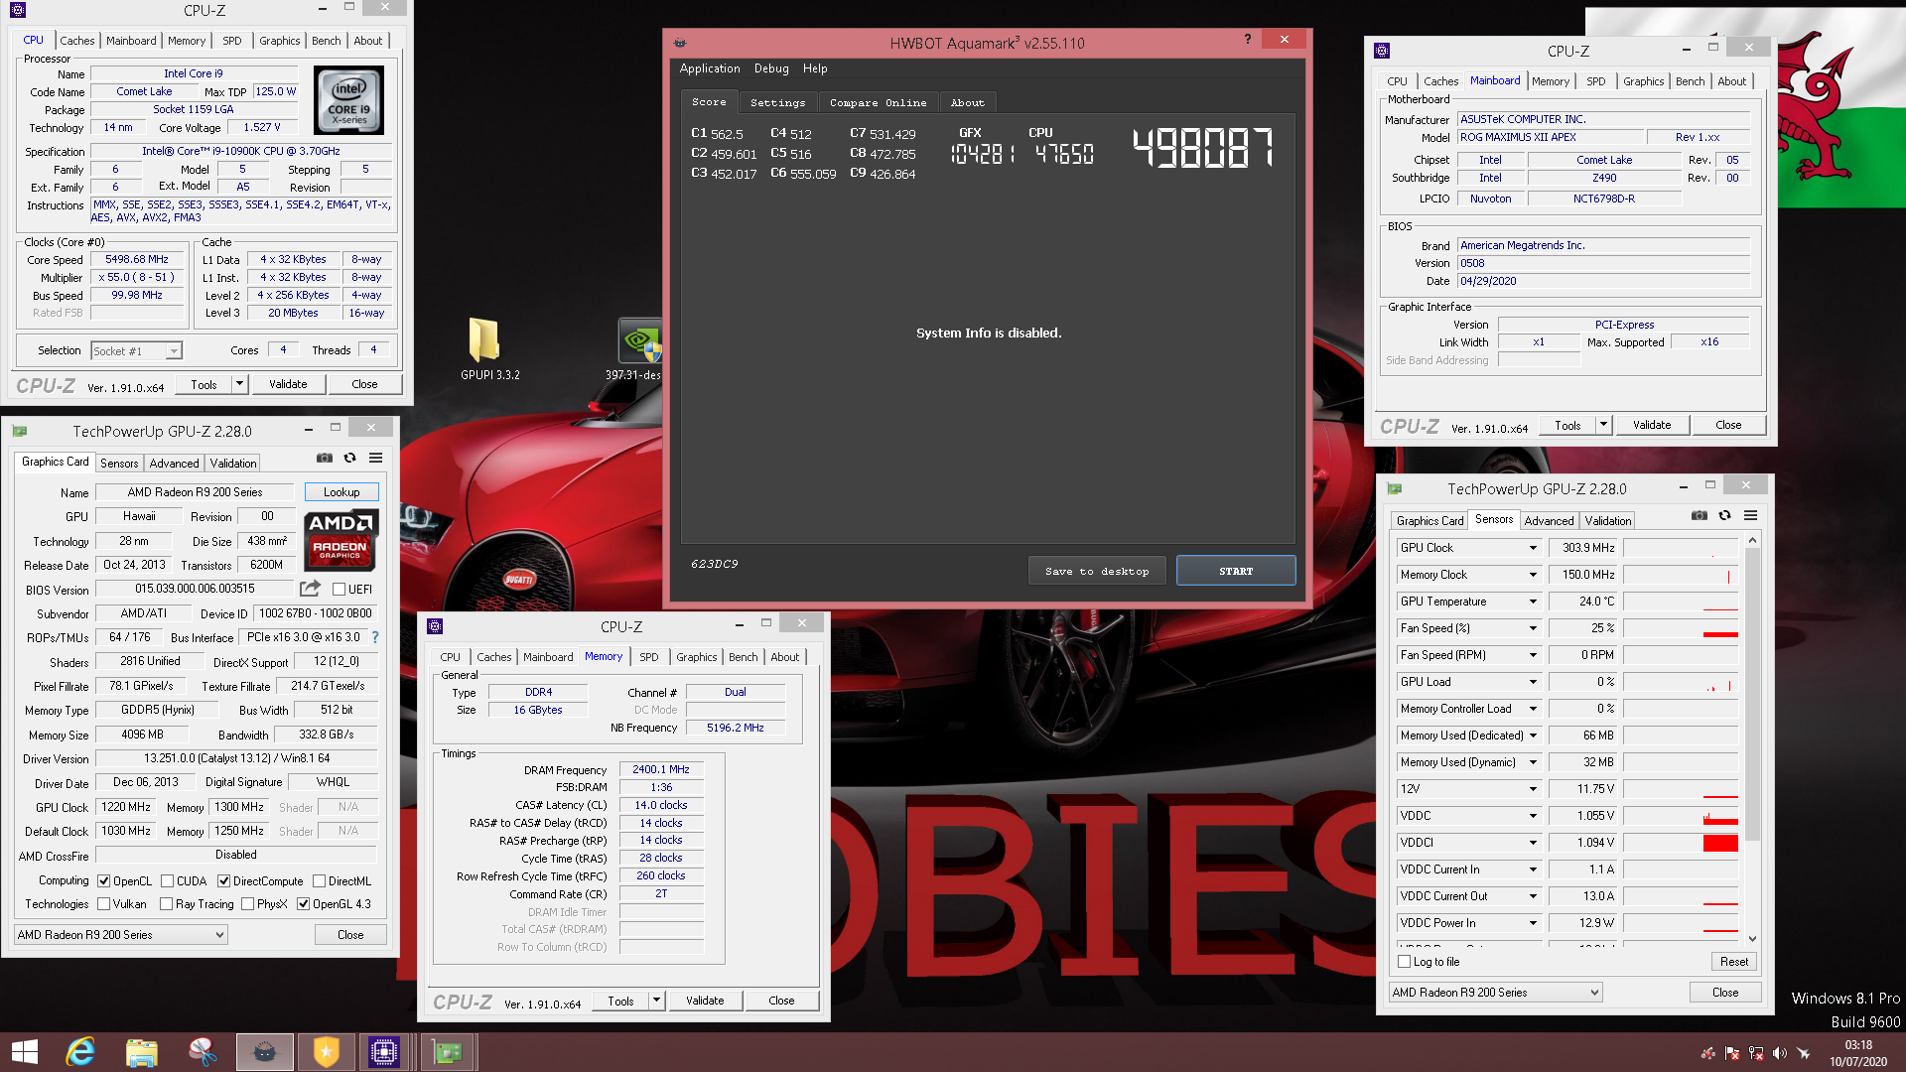Toggle the Ray Tracing checkbox

(x=166, y=904)
